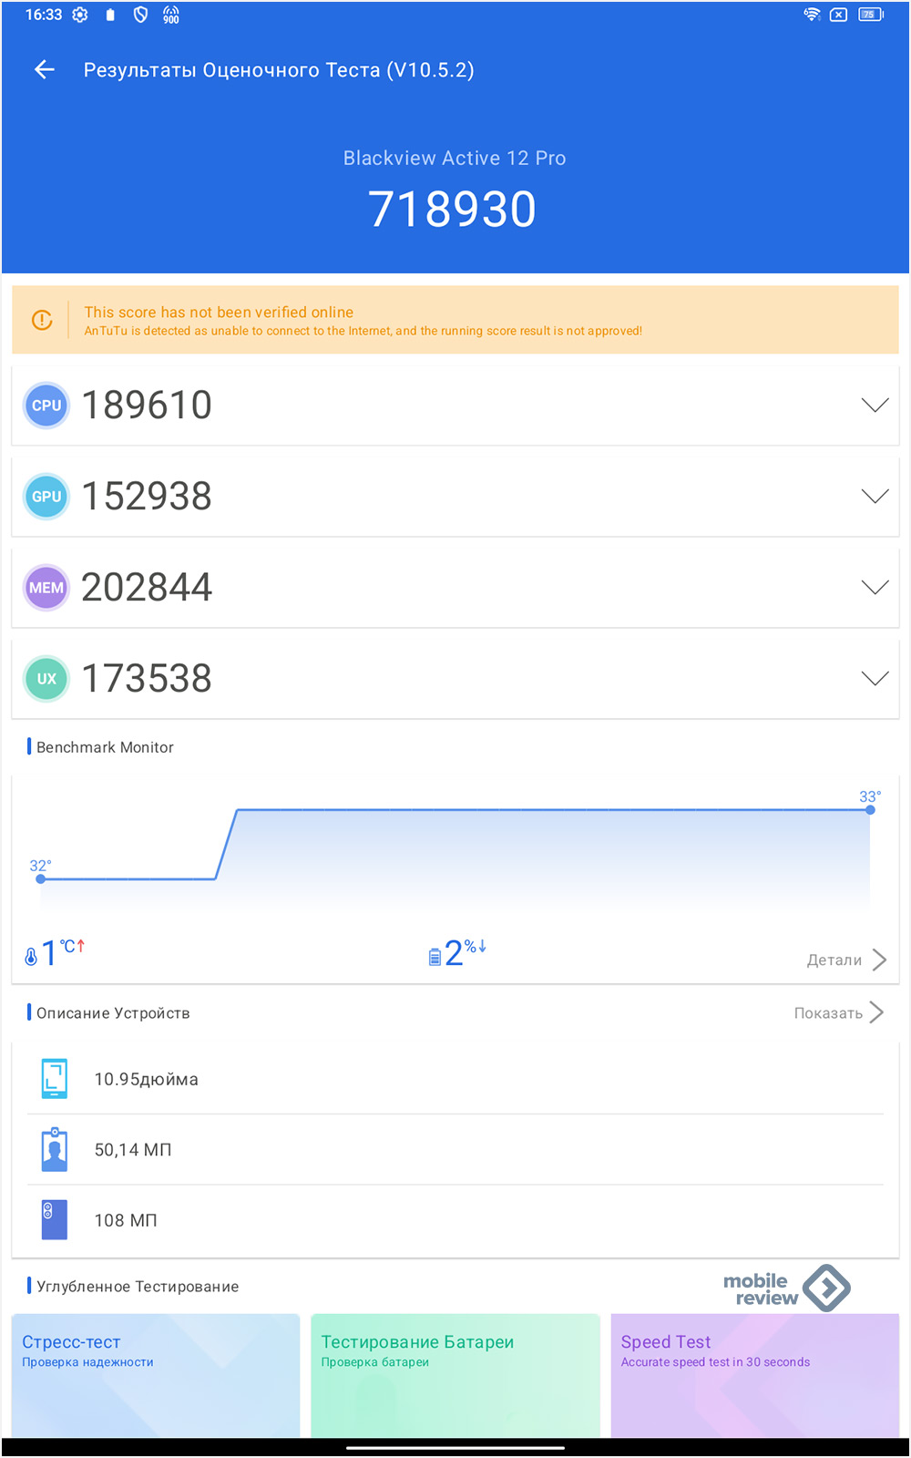Viewport: 911px width, 1458px height.
Task: Tap the Углубленное Тестирование heading
Action: pos(138,1287)
